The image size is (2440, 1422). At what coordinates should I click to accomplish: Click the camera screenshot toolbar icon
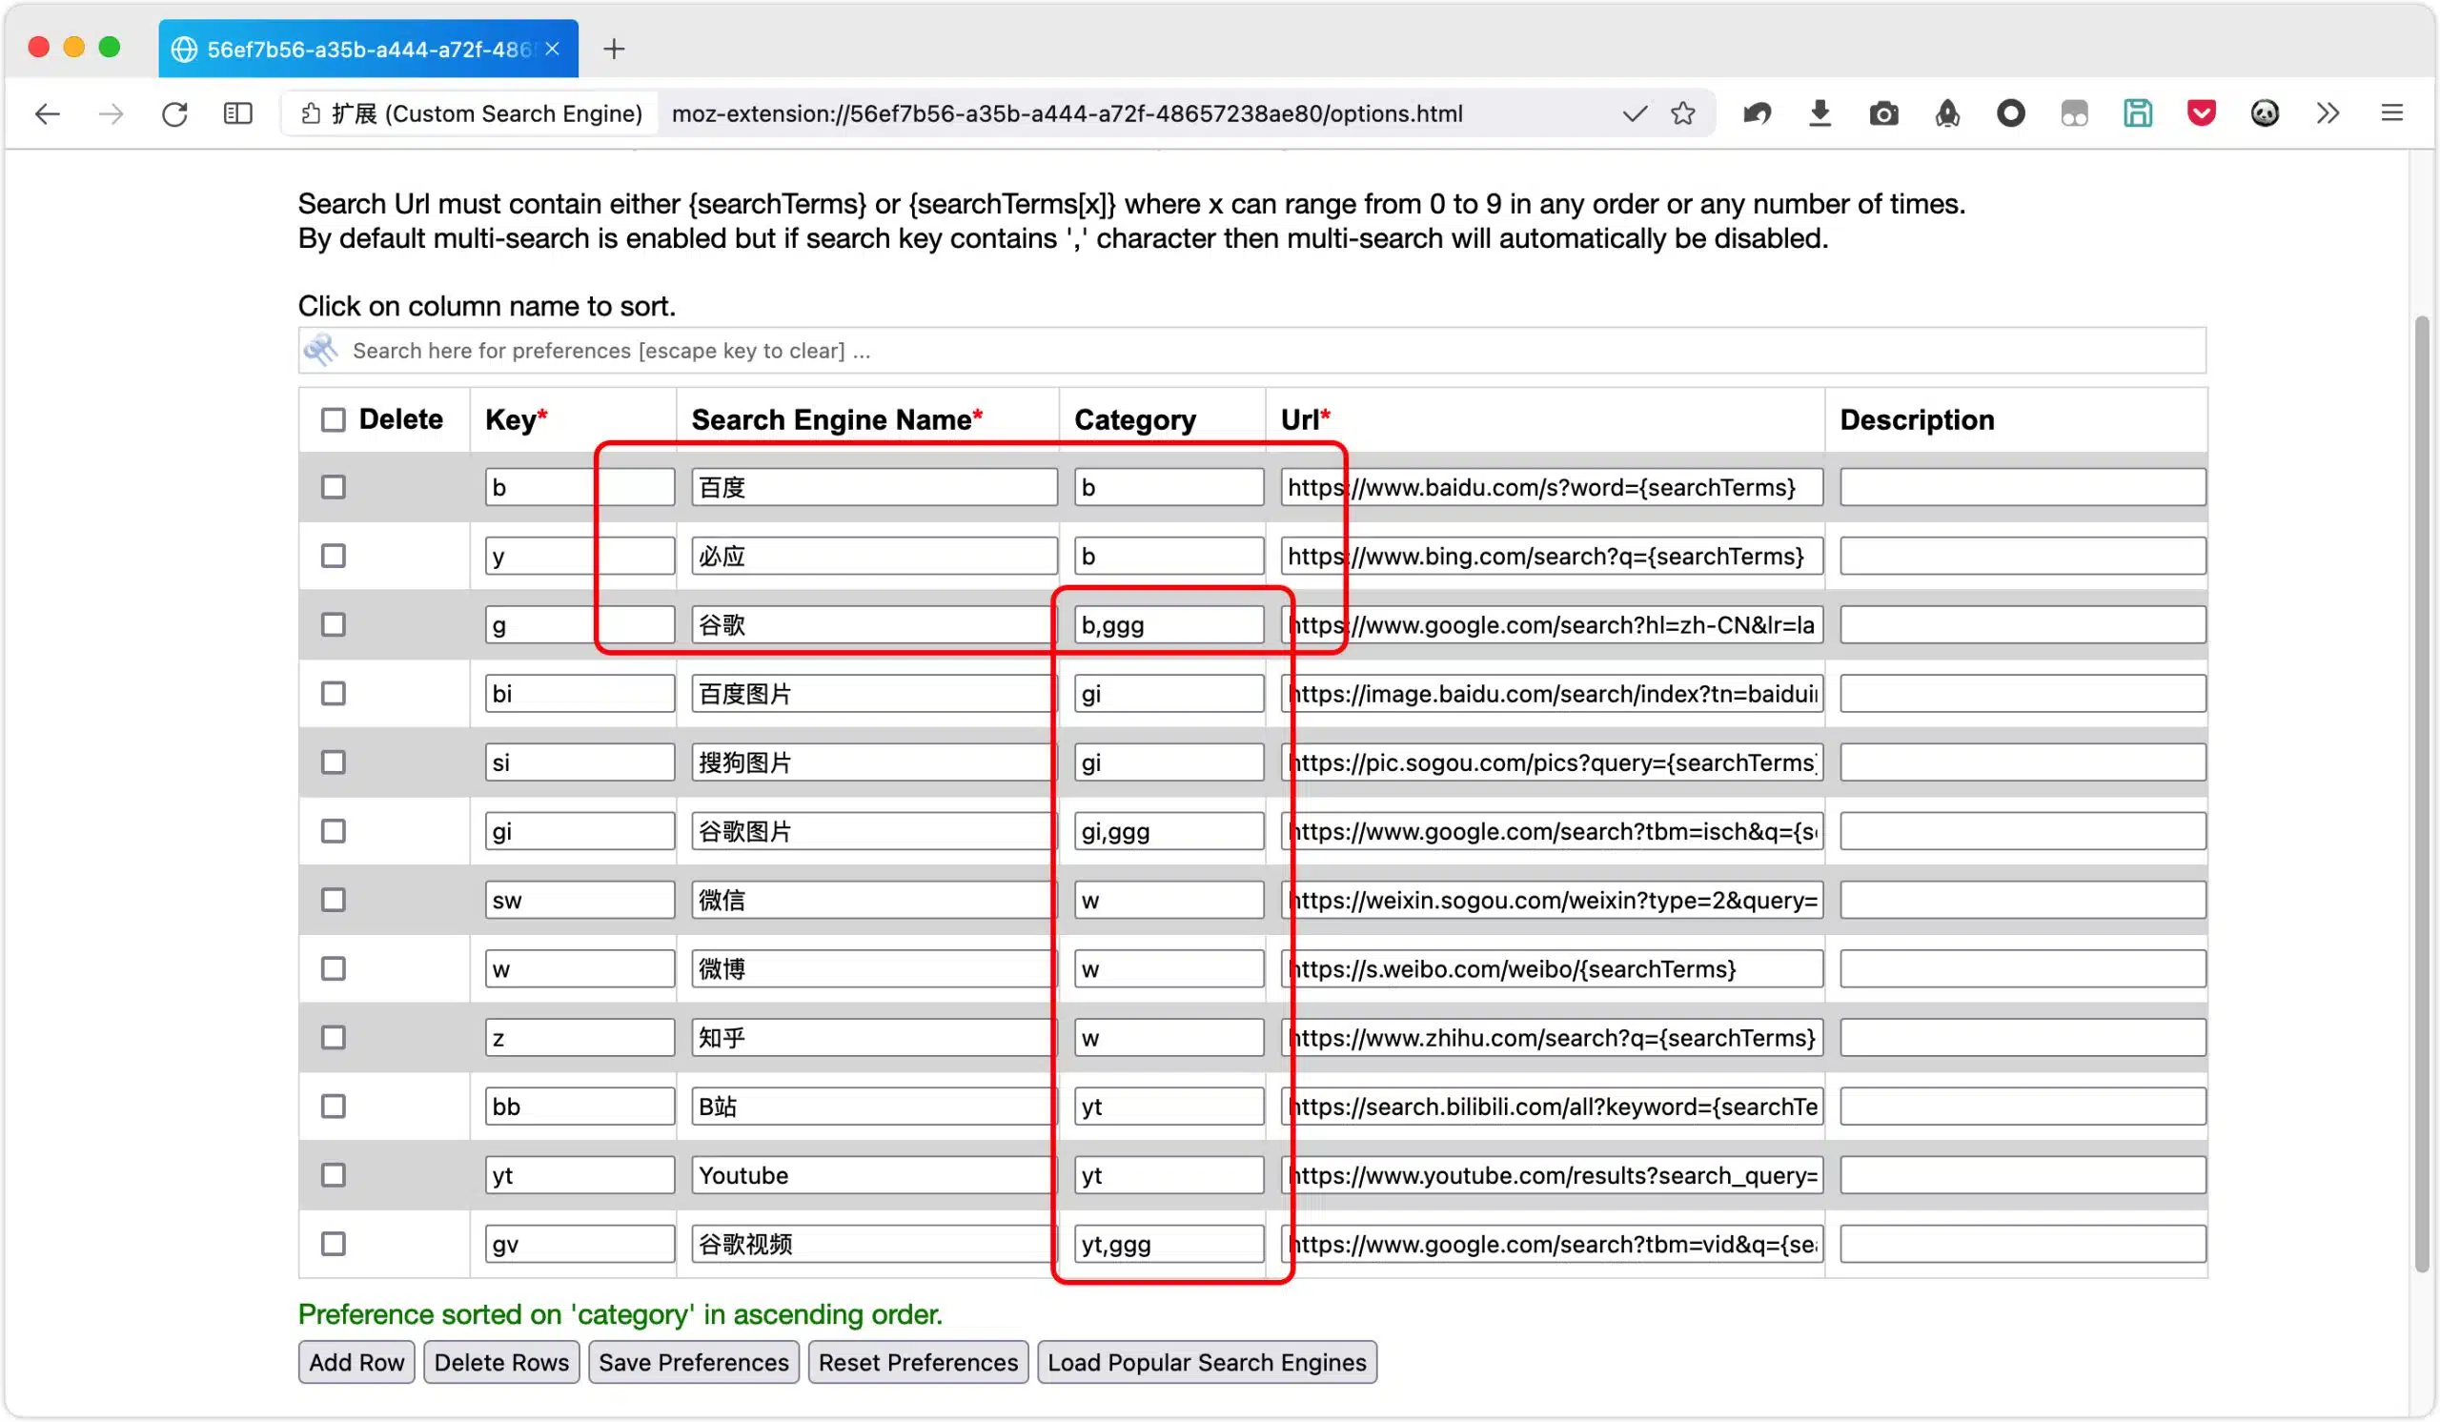click(x=1883, y=113)
